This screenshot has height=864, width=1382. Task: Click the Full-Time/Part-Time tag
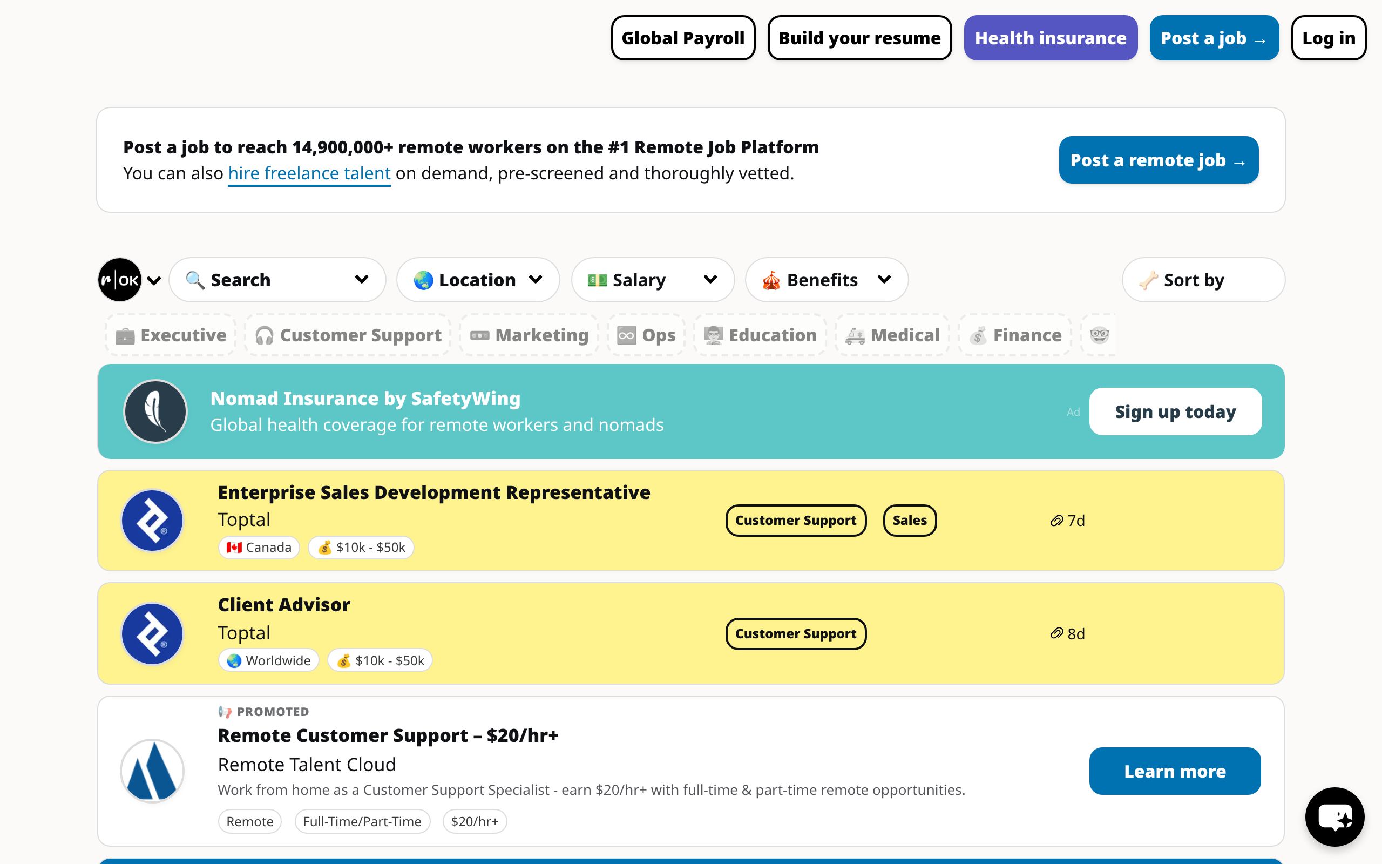tap(362, 822)
